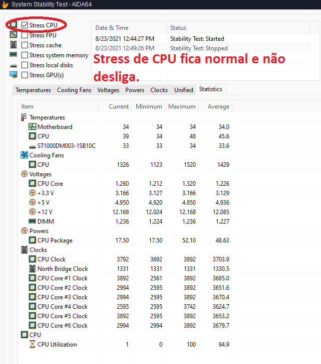Click the CPU Clock row label

(51, 259)
